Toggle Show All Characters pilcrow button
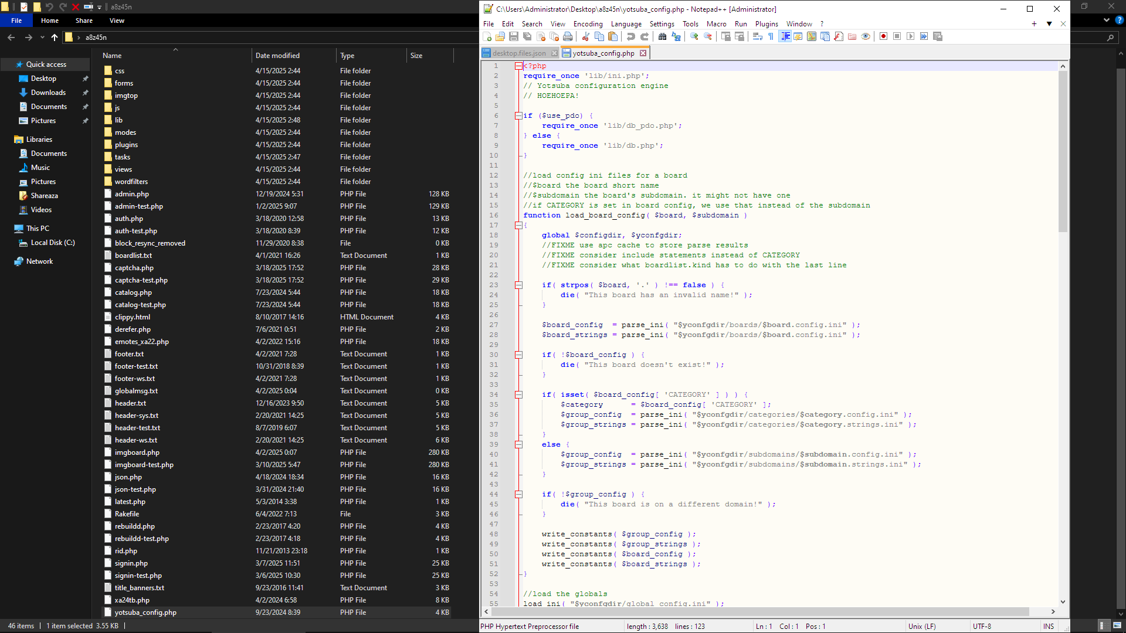 point(771,36)
